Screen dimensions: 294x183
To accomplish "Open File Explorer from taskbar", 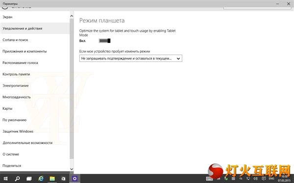I will (52, 179).
